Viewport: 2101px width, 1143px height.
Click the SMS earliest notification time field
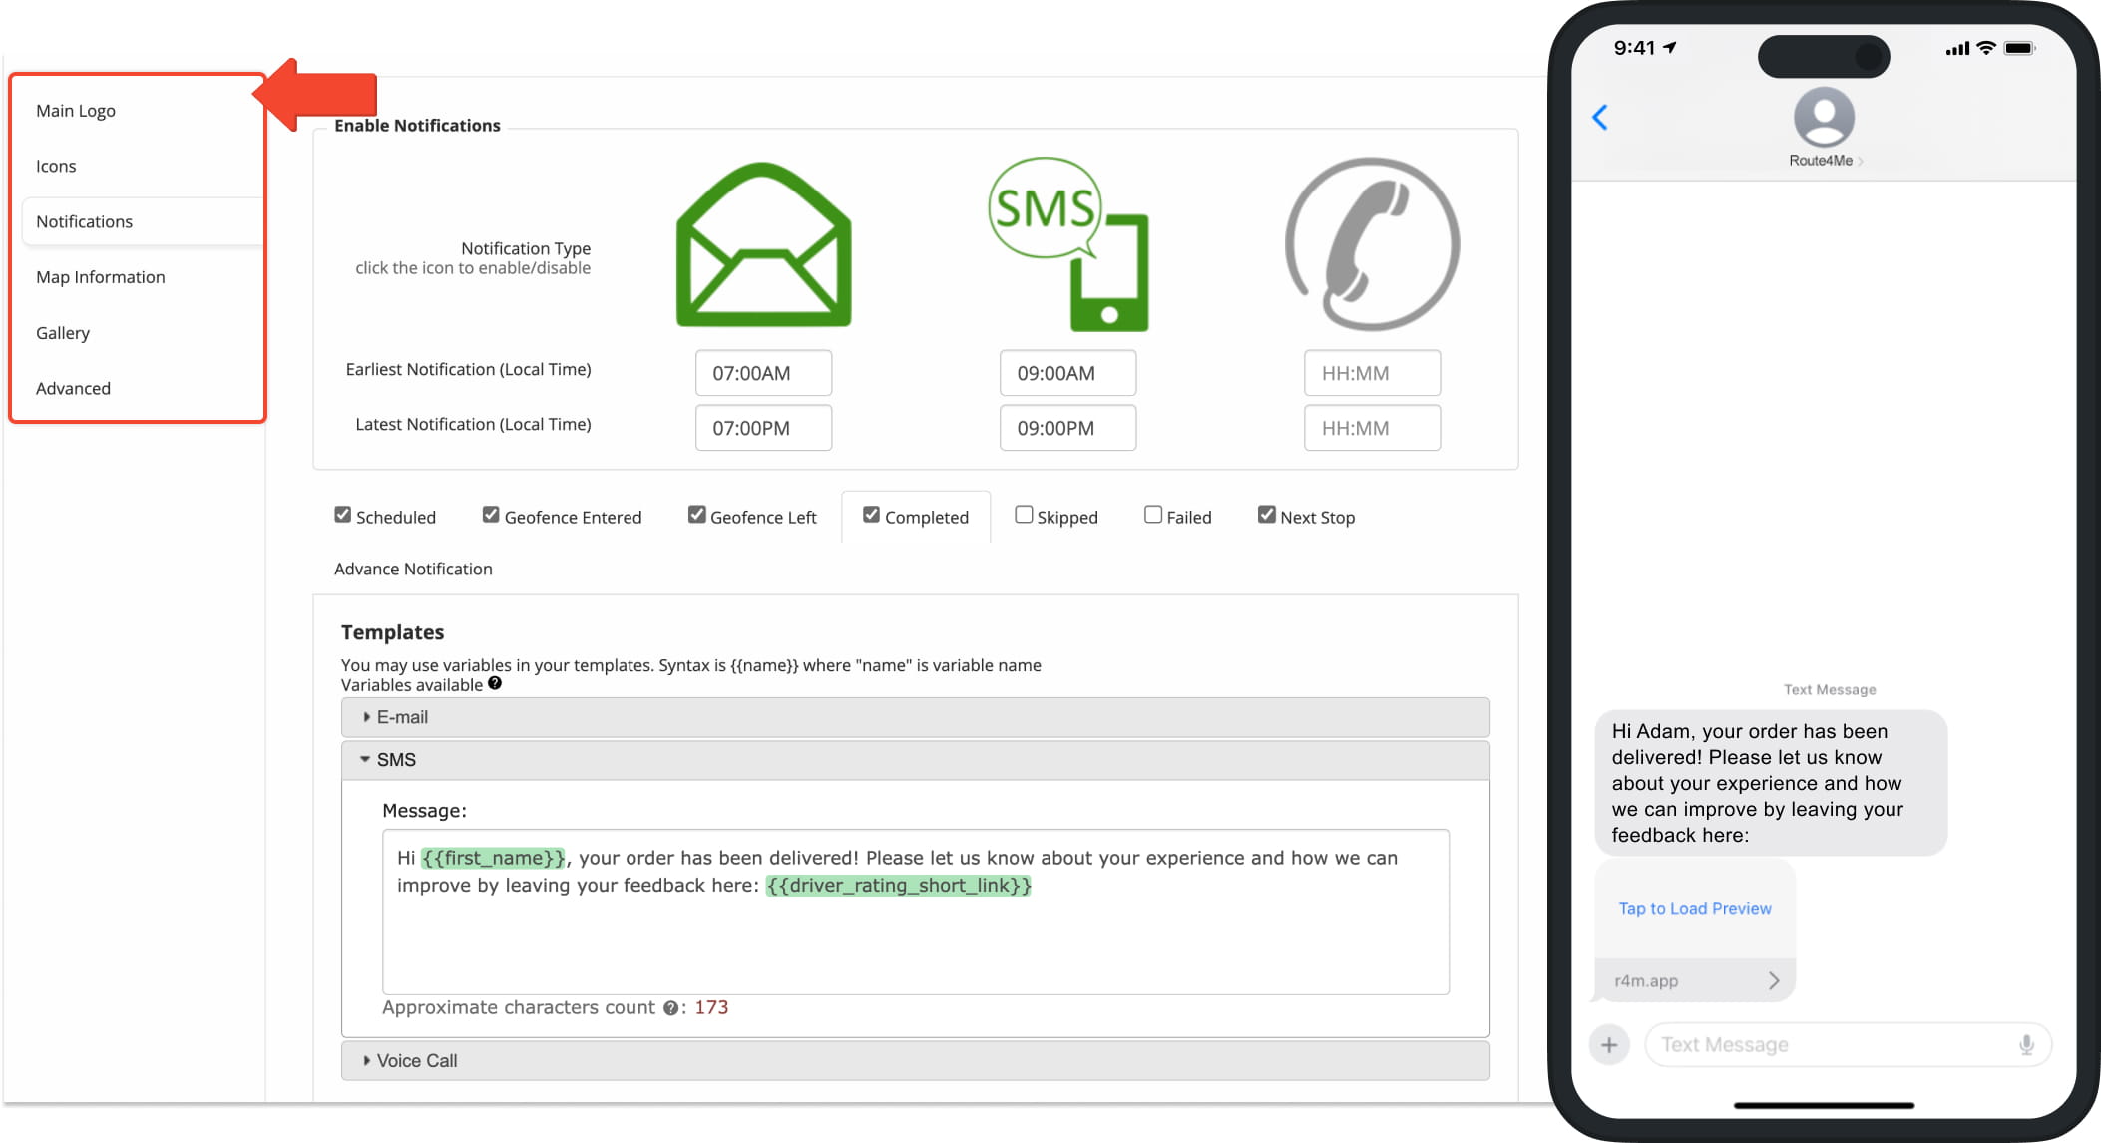[x=1067, y=373]
